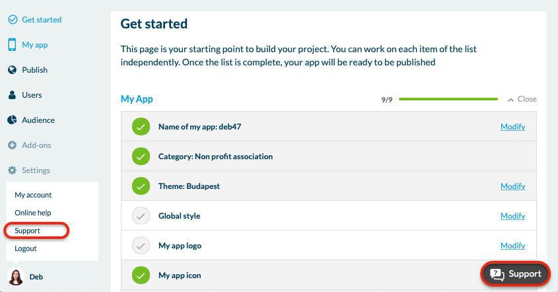
Task: Click the green check beside Theme: Budapest
Action: (x=141, y=186)
